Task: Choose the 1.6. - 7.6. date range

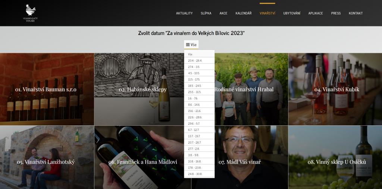Action: point(199,98)
